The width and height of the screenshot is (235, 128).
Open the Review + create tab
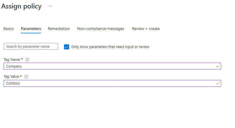click(146, 29)
